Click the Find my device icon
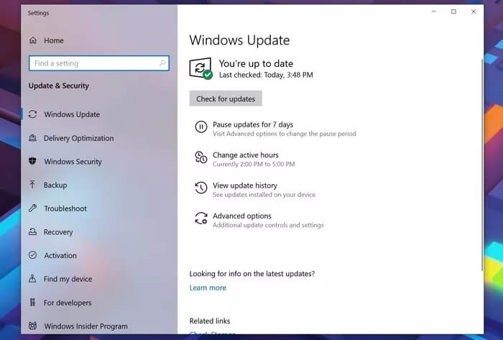 [x=32, y=278]
